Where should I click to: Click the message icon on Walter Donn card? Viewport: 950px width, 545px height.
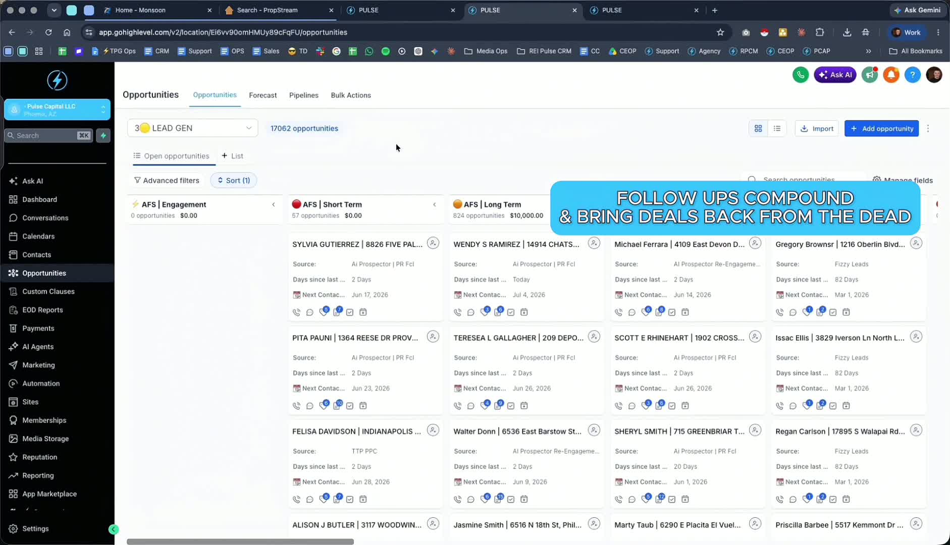471,499
